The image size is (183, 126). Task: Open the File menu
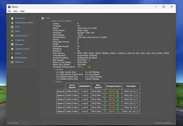(x=9, y=11)
